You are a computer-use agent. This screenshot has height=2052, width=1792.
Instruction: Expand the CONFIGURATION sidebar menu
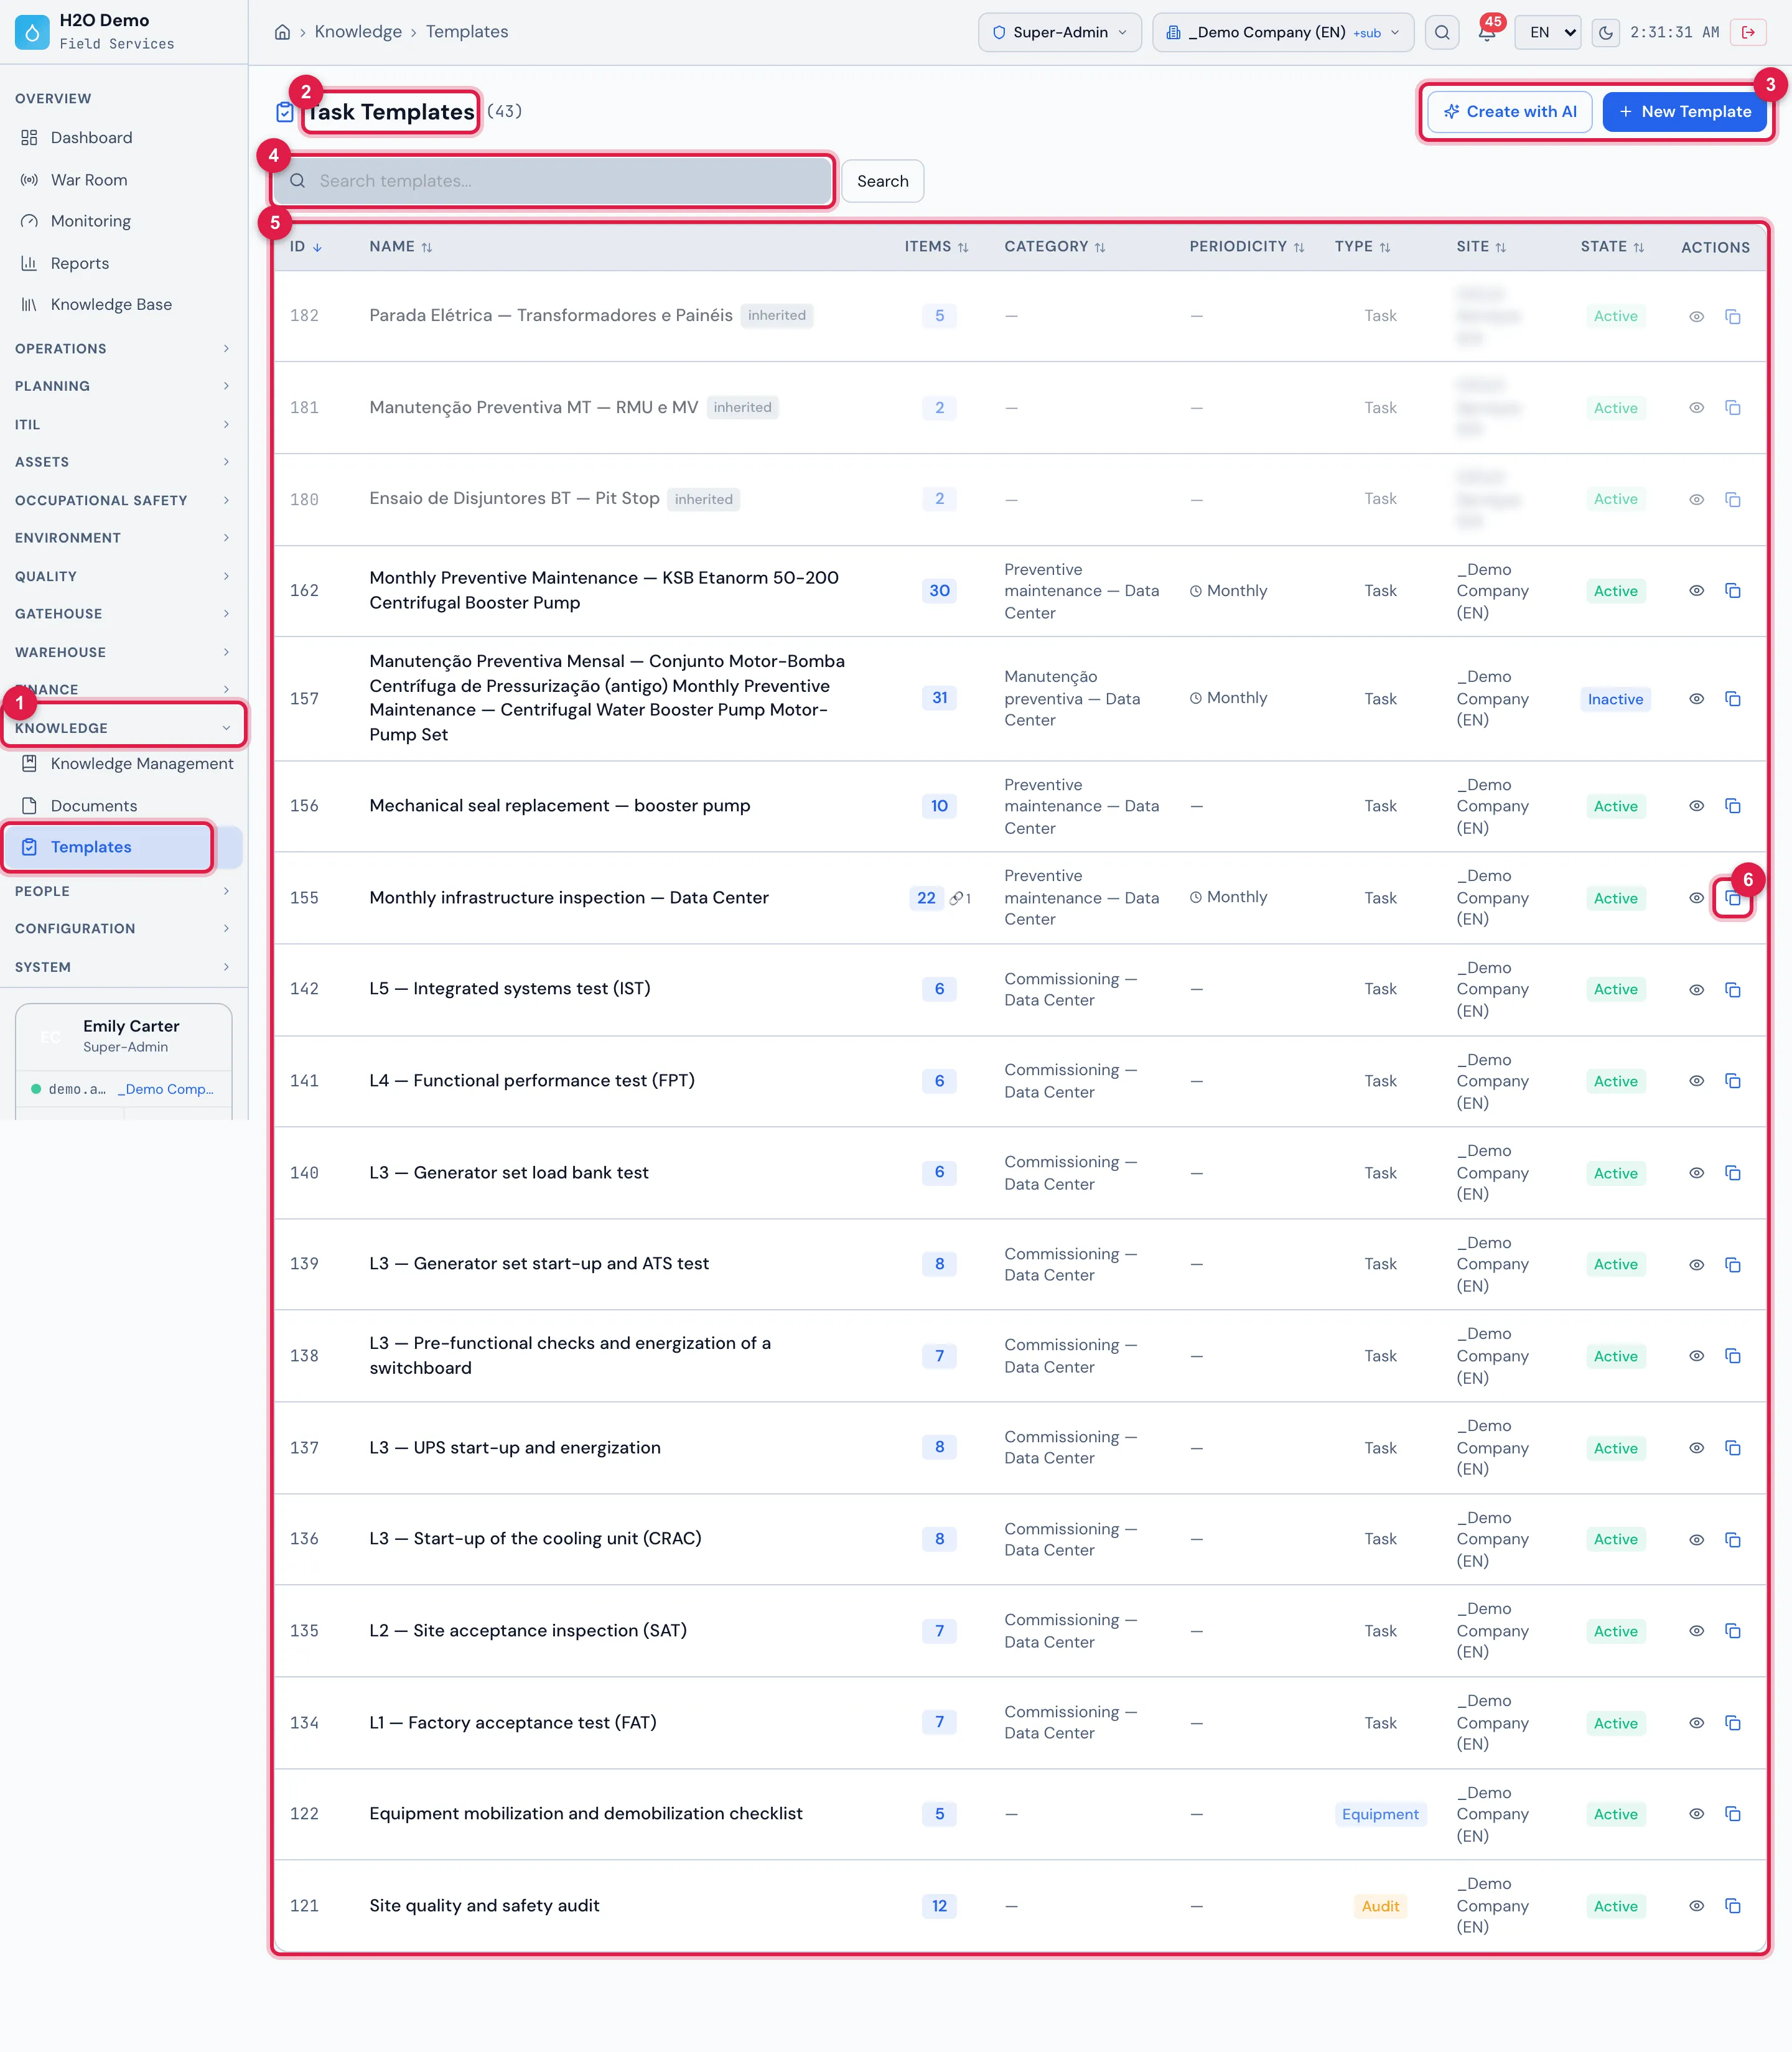point(124,929)
